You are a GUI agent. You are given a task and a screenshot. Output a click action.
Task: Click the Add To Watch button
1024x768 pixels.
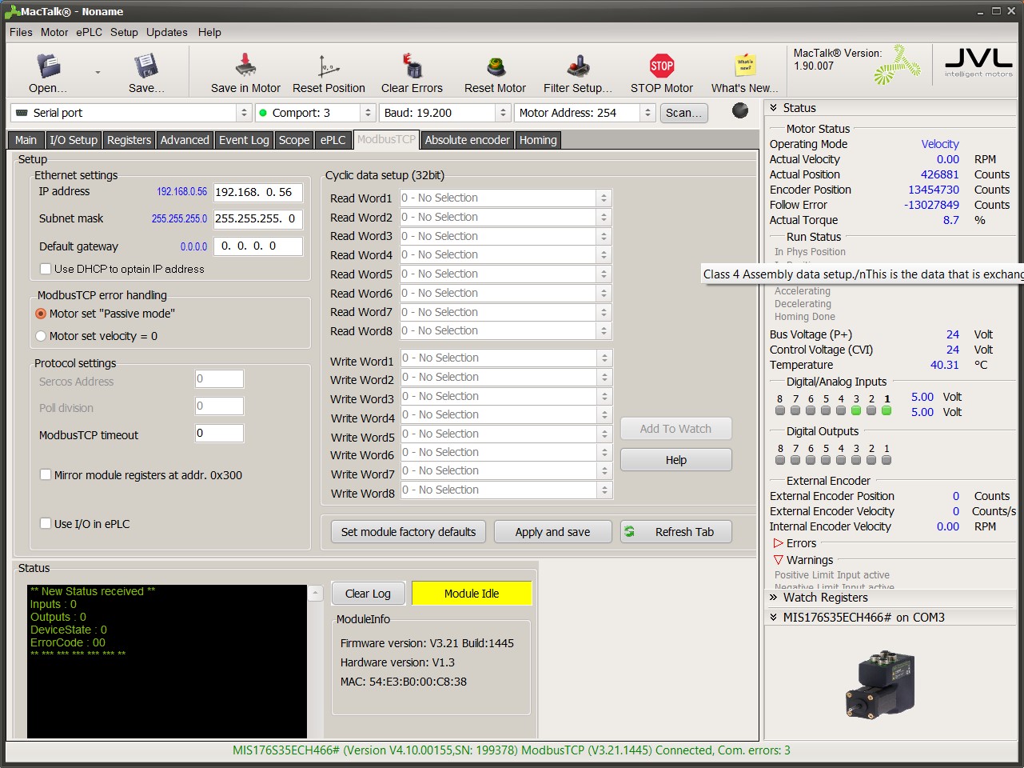[x=676, y=429]
